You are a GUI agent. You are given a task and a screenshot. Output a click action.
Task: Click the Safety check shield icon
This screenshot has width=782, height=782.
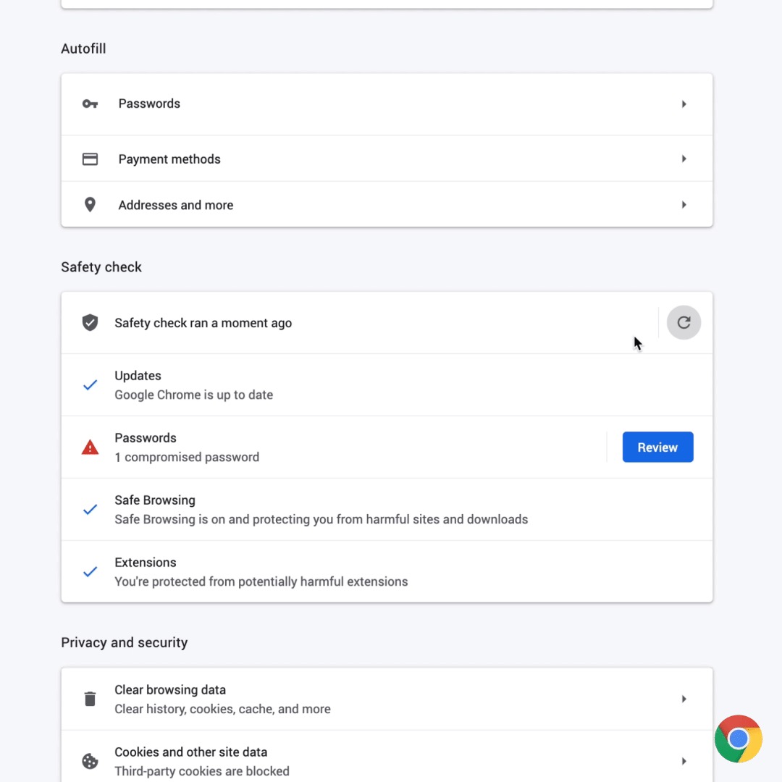pos(90,323)
